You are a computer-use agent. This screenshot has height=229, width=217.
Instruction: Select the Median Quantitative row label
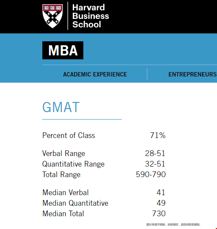(75, 203)
